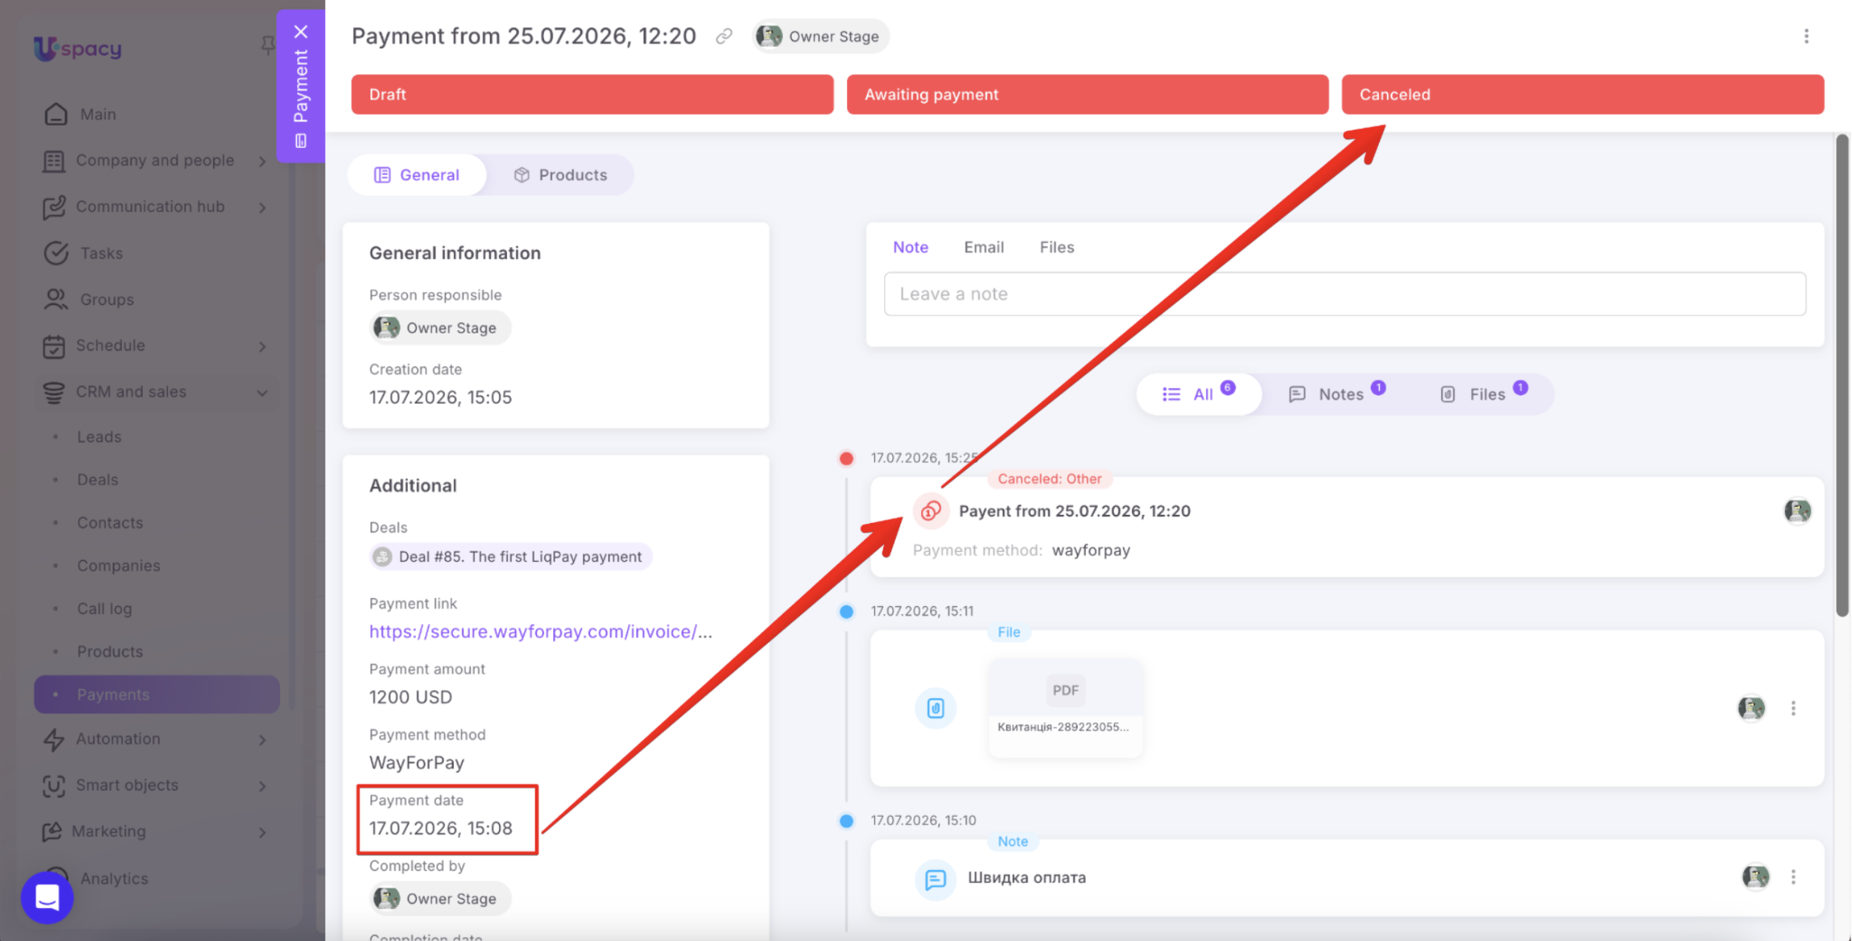The image size is (1852, 941).
Task: Click the Creation date 17.07.2026, 15:05 value
Action: tap(440, 397)
